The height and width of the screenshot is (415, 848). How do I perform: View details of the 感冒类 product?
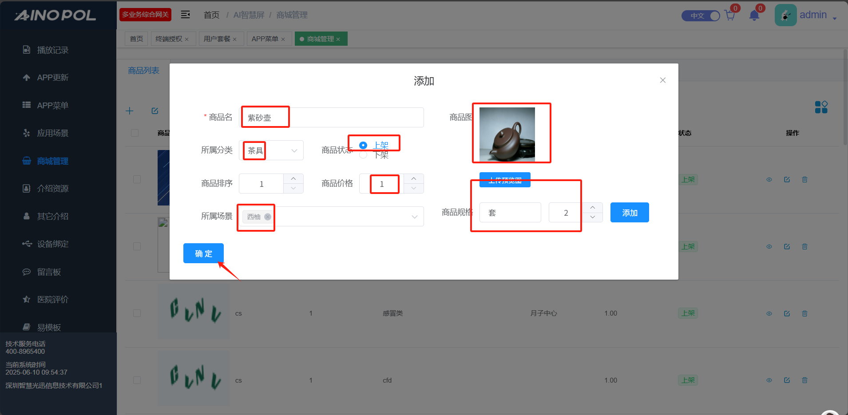[x=769, y=313]
